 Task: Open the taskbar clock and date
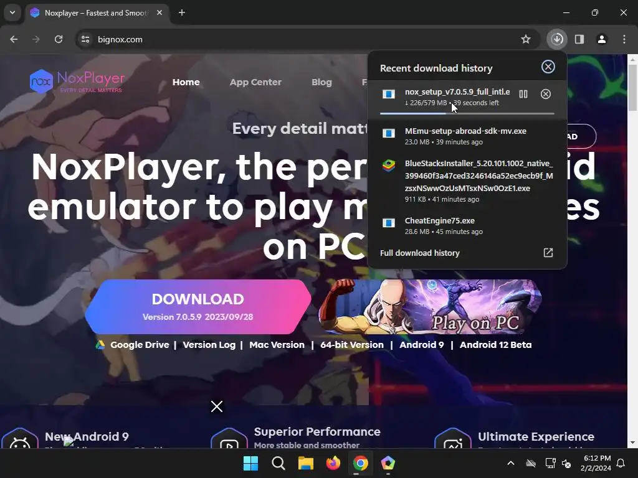596,463
